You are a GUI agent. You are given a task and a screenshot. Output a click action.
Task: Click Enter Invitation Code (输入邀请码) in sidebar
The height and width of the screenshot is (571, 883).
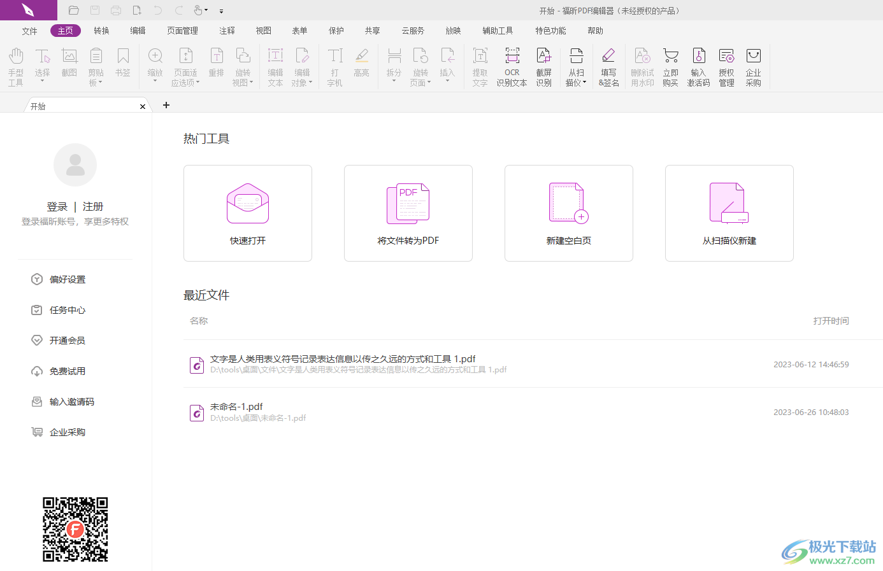tap(63, 402)
